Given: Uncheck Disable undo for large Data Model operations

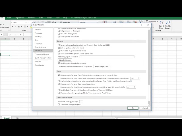Looking at the screenshot, I should click(59, 84).
